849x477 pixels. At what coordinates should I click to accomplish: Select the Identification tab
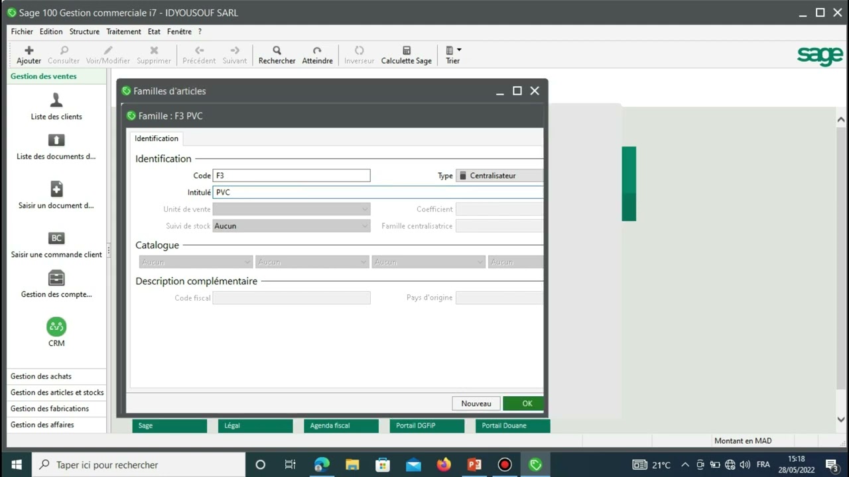tap(157, 138)
